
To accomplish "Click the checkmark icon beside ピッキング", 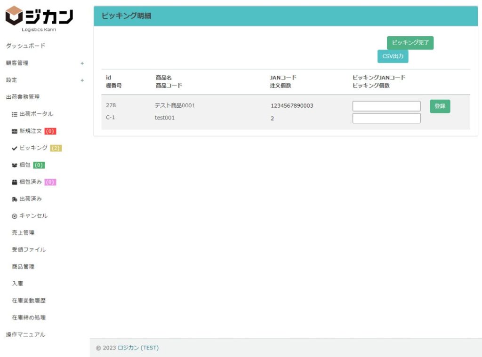I will tap(15, 148).
